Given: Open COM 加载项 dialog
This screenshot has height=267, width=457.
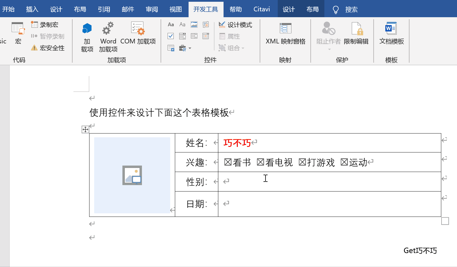Looking at the screenshot, I should pos(138,33).
